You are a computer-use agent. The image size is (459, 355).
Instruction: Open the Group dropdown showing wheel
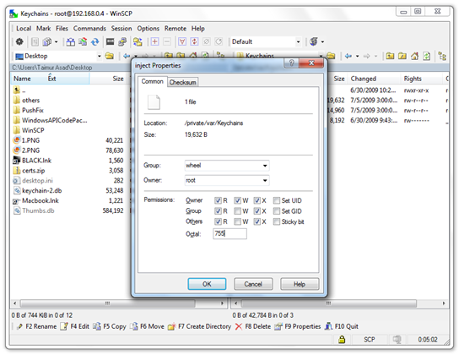[227, 166]
